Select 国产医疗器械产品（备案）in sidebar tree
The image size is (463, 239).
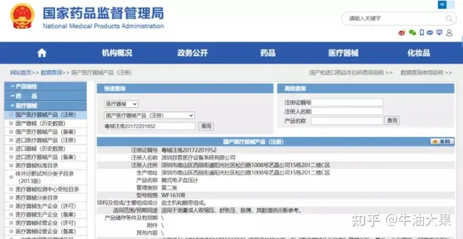pyautogui.click(x=46, y=132)
